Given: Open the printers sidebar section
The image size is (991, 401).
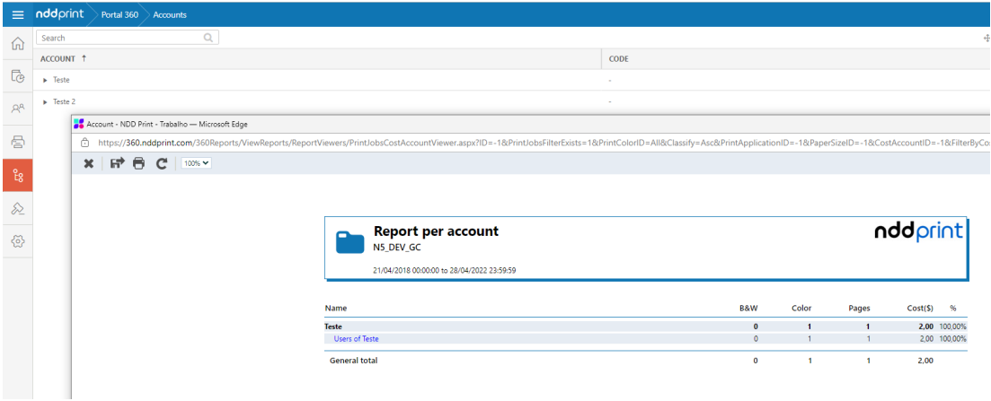Looking at the screenshot, I should 17,141.
